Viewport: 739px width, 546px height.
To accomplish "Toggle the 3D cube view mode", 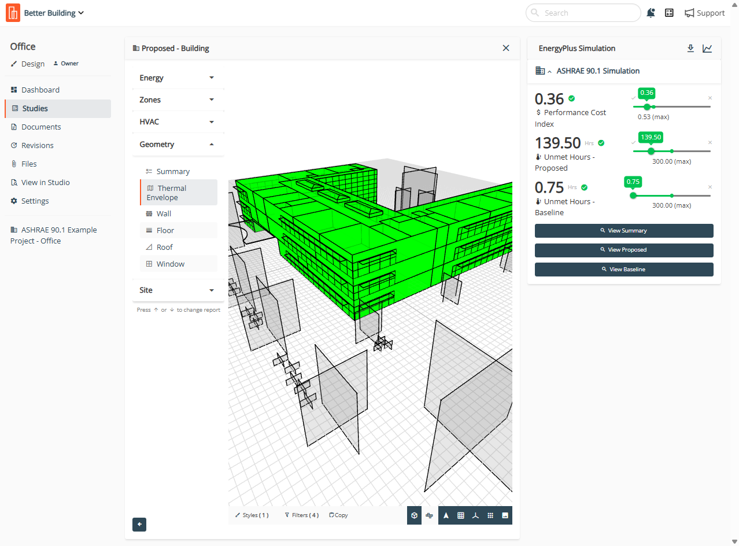I will (x=414, y=515).
